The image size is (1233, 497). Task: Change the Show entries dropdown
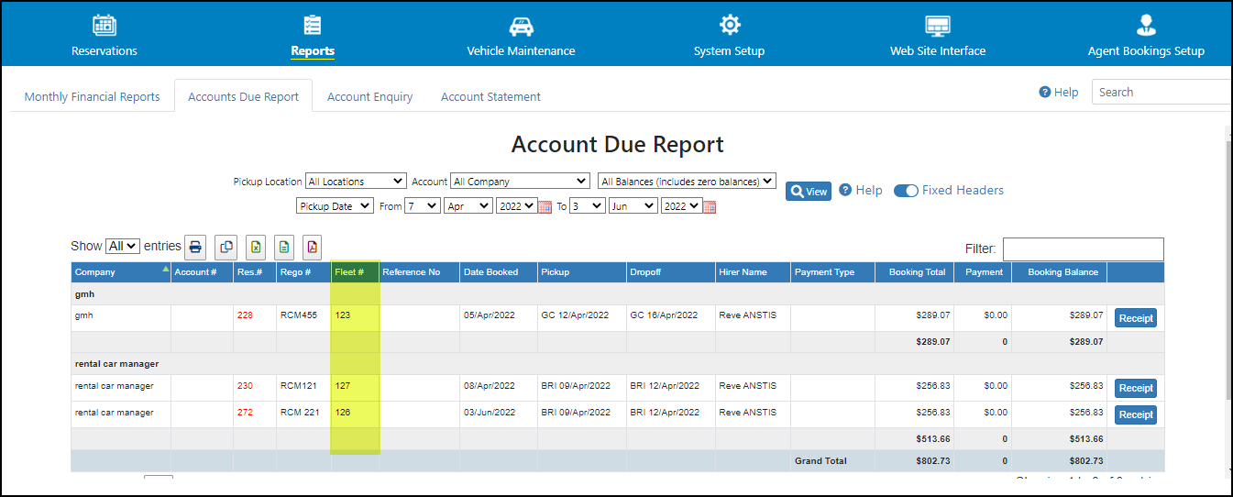(123, 246)
